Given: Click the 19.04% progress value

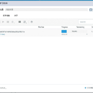Looking at the screenshot, I should pos(74,32).
